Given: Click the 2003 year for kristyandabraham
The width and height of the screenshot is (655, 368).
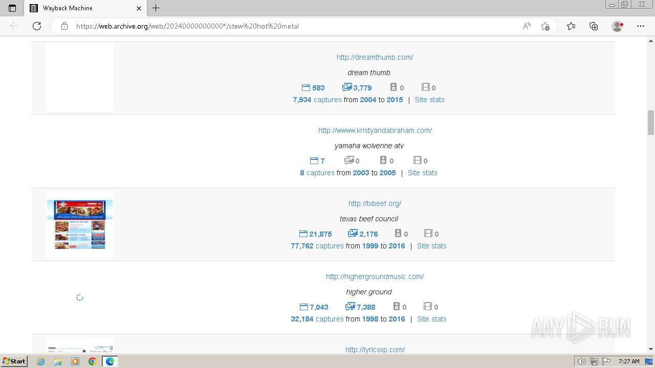Looking at the screenshot, I should (361, 173).
